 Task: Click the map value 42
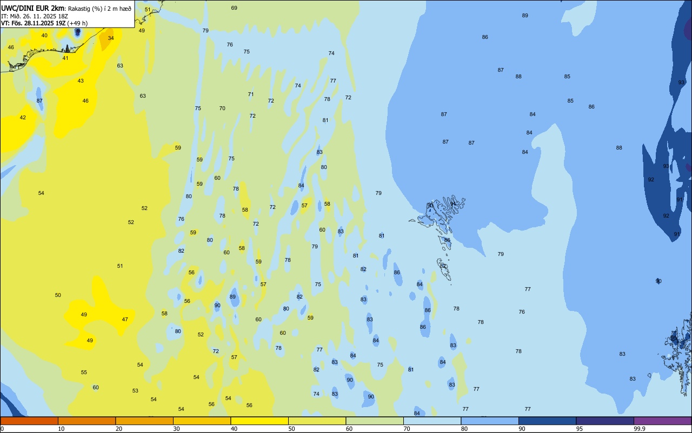click(x=23, y=118)
